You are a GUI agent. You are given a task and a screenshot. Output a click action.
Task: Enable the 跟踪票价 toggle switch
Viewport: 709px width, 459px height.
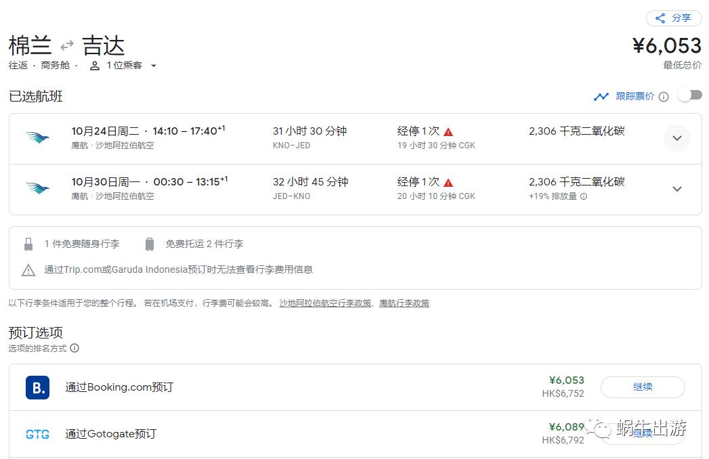pyautogui.click(x=689, y=95)
